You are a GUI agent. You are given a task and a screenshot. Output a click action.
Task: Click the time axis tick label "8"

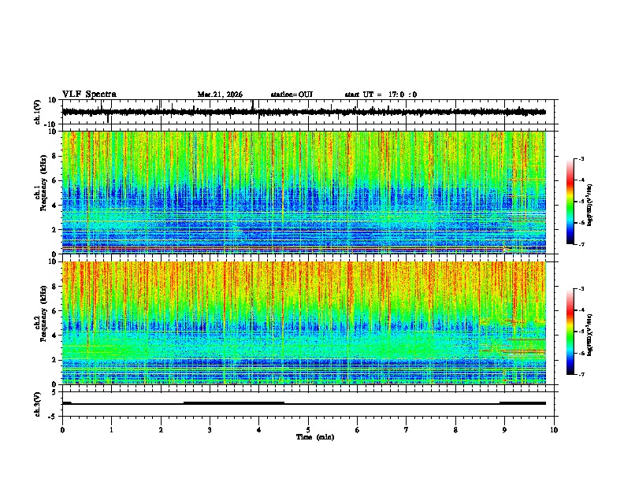click(x=455, y=430)
